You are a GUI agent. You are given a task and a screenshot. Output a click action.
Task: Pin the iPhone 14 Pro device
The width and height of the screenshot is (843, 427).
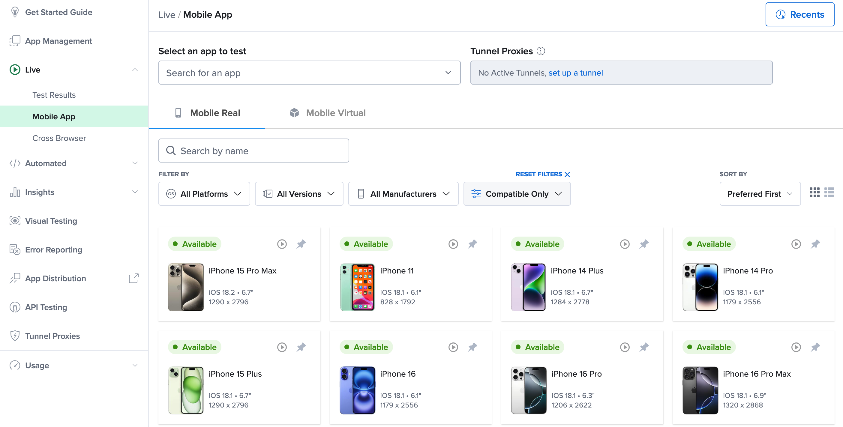815,244
